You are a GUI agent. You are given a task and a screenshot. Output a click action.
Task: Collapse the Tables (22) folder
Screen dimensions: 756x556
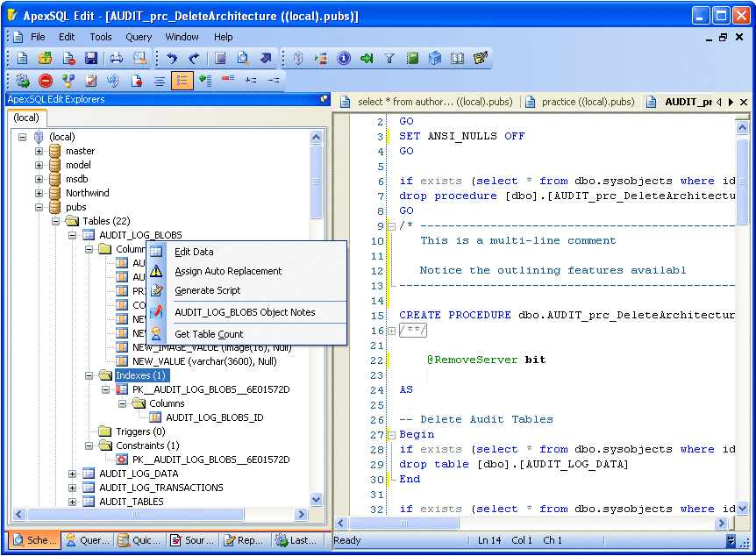(x=56, y=221)
